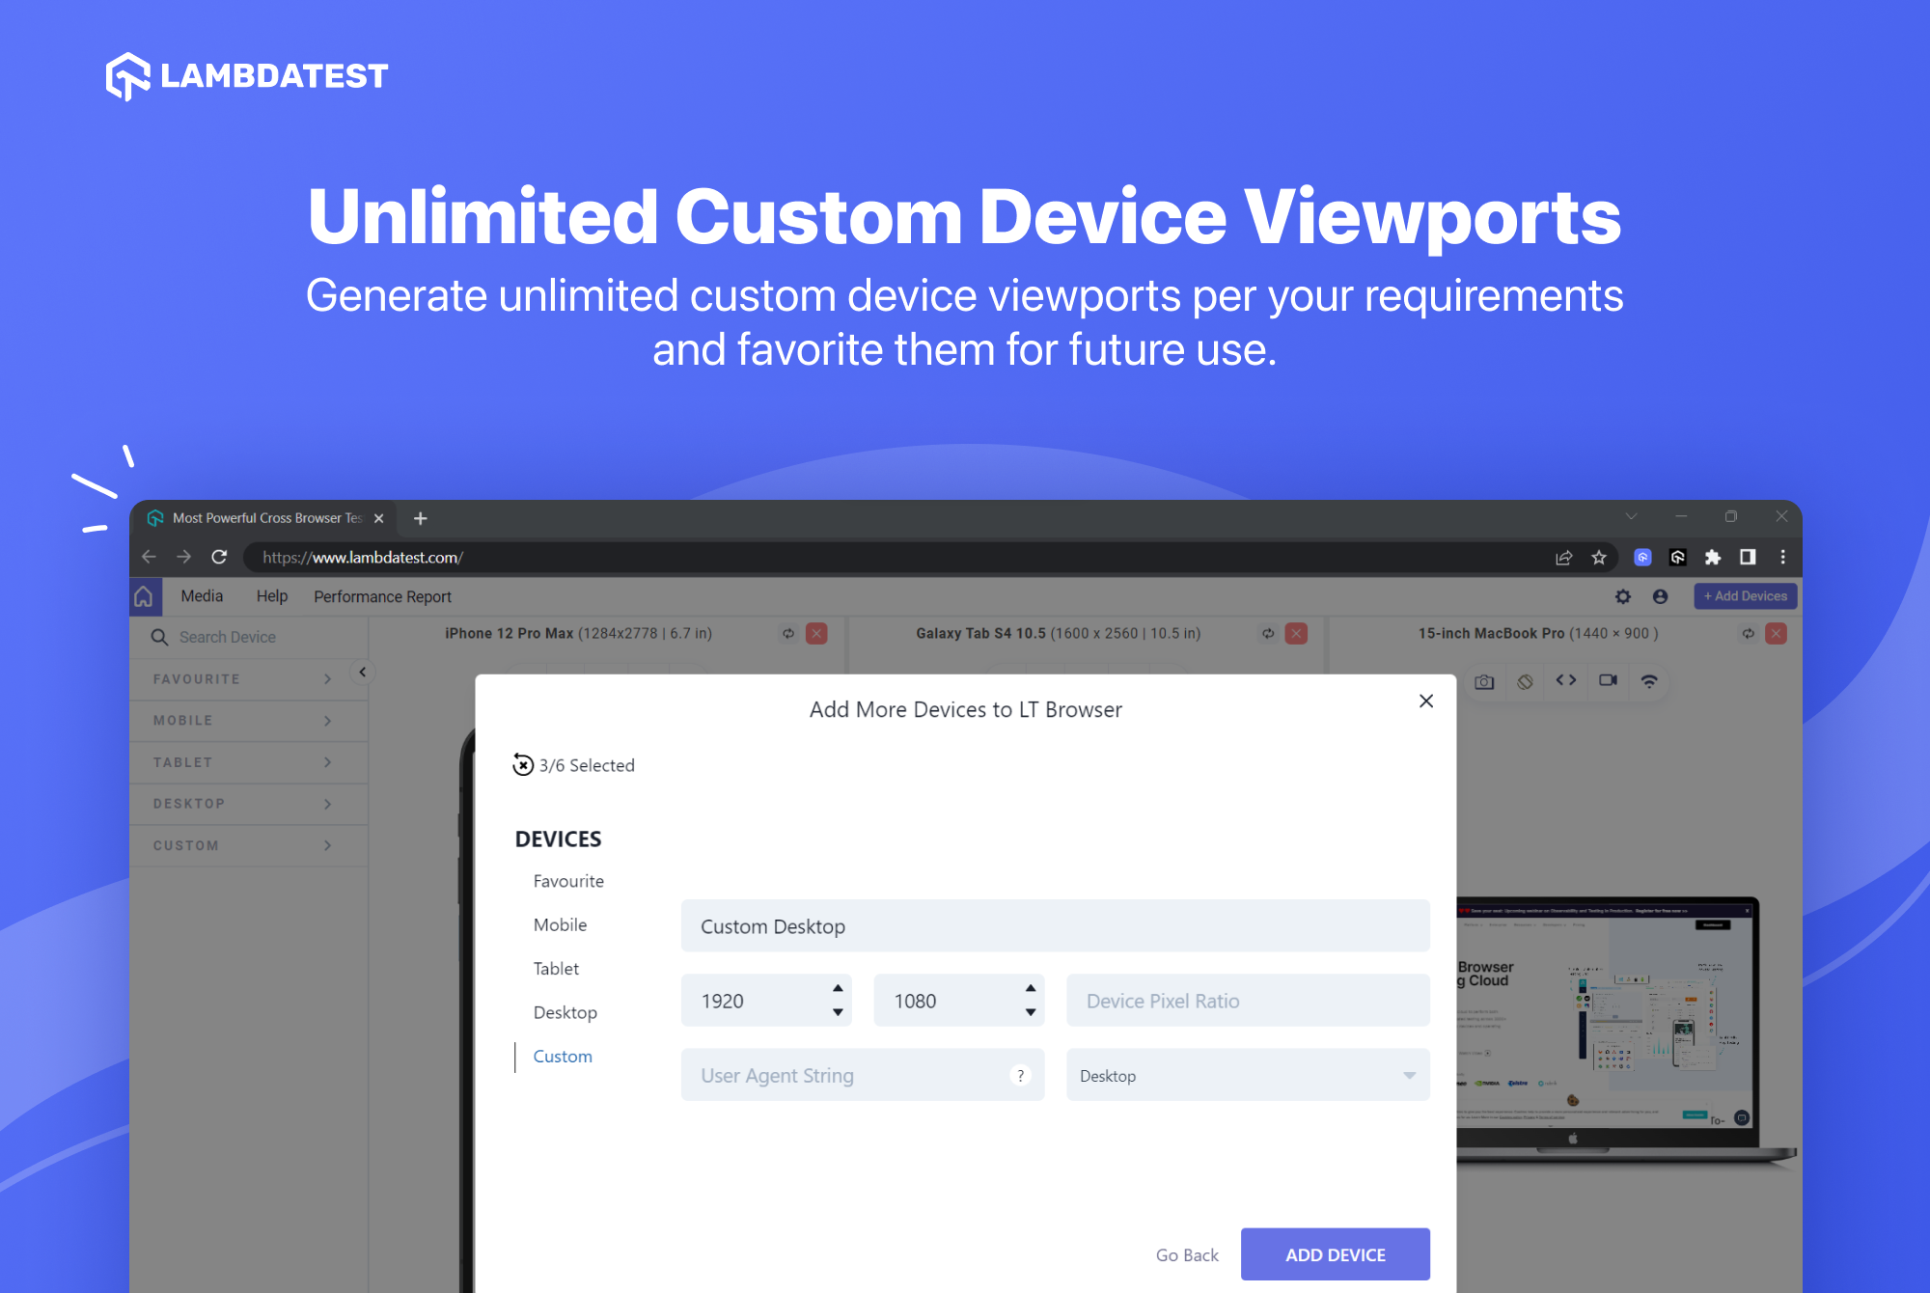This screenshot has height=1293, width=1930.
Task: Click the browser forward arrow
Action: click(183, 557)
